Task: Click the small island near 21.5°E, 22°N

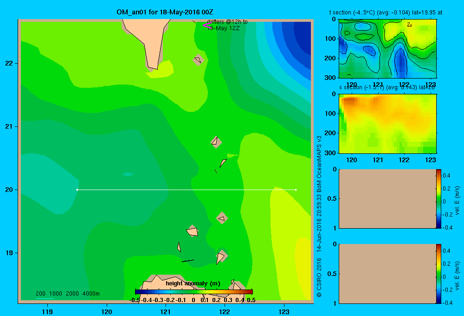Action: pyautogui.click(x=198, y=60)
